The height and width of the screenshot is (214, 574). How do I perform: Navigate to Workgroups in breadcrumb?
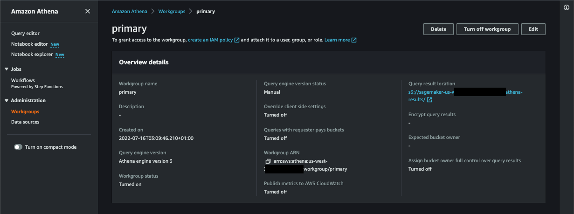tap(171, 11)
